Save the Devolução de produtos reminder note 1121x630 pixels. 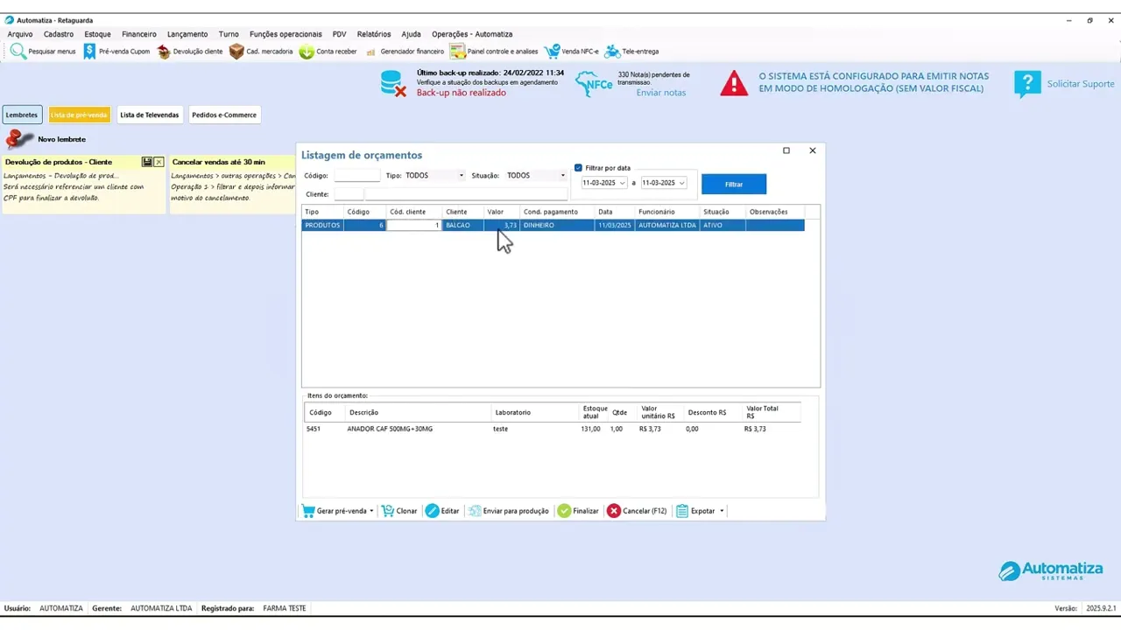tap(147, 162)
